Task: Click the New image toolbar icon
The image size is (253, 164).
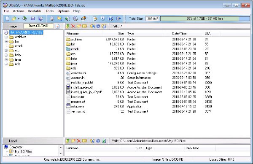Action: coord(8,19)
